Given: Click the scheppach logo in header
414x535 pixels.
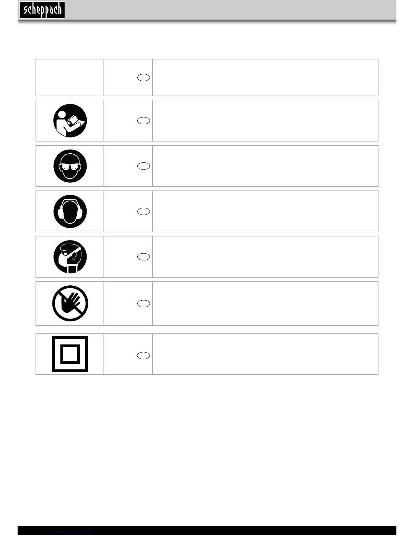Looking at the screenshot, I should point(42,10).
